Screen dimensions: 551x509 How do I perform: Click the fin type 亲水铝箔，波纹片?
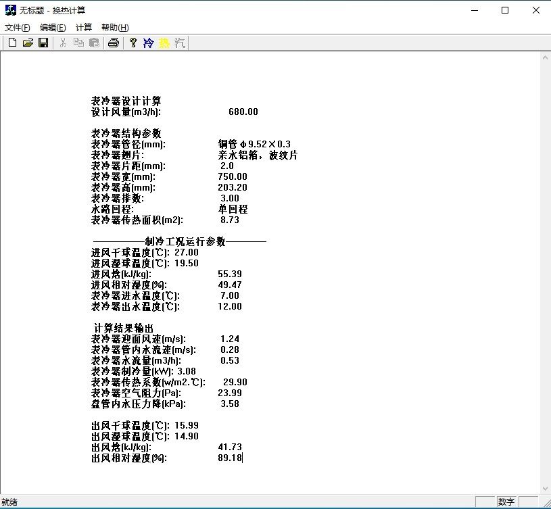click(258, 155)
